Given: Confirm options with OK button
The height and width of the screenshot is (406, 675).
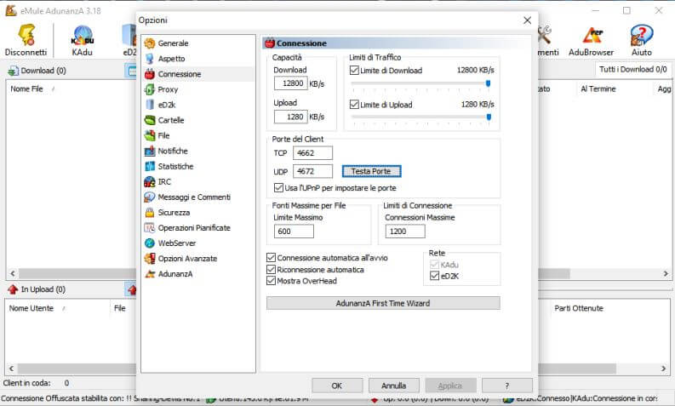Looking at the screenshot, I should tap(337, 386).
